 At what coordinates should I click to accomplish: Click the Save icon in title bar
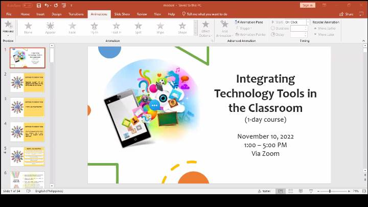(39, 5)
